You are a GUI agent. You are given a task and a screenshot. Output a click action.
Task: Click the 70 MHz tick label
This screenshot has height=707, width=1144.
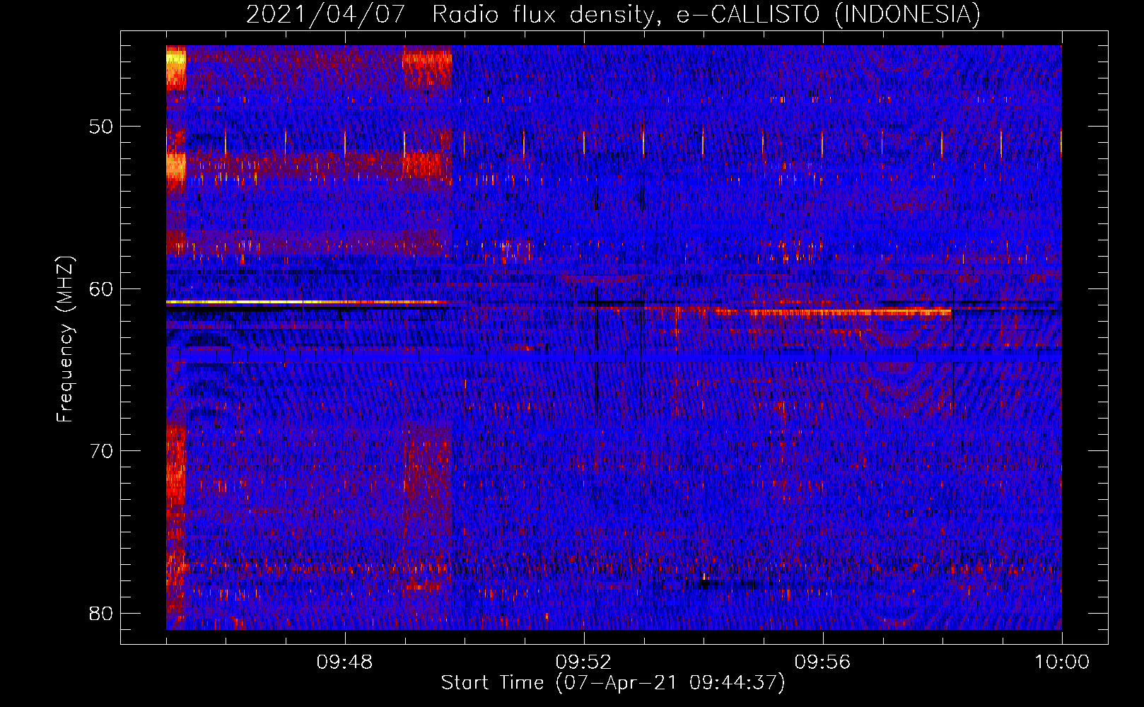[x=102, y=451]
